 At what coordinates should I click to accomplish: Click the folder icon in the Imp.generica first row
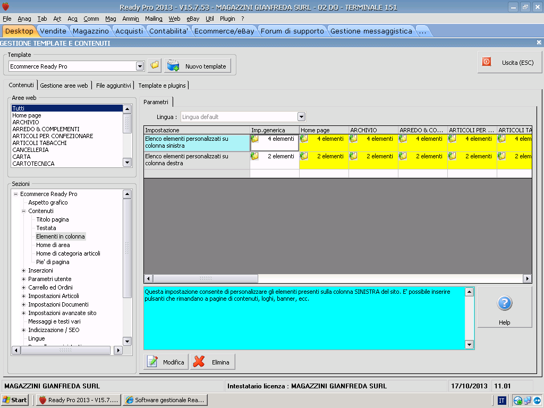point(255,139)
